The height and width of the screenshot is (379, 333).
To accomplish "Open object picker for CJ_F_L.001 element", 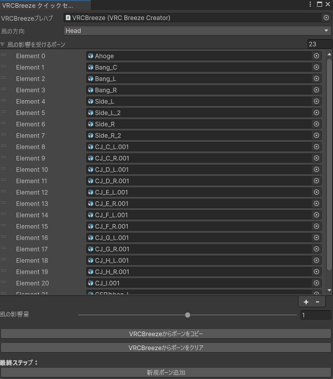I will (x=316, y=215).
